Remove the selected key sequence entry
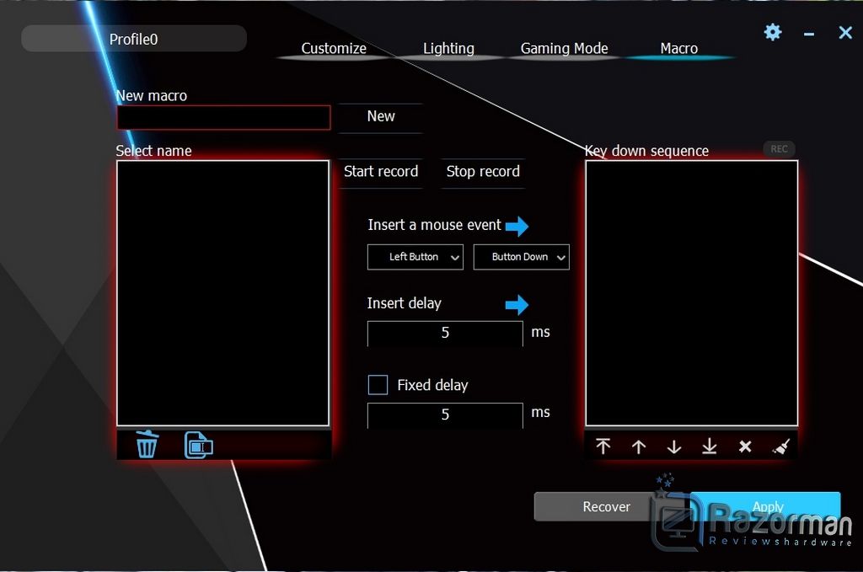863x572 pixels. (x=745, y=446)
